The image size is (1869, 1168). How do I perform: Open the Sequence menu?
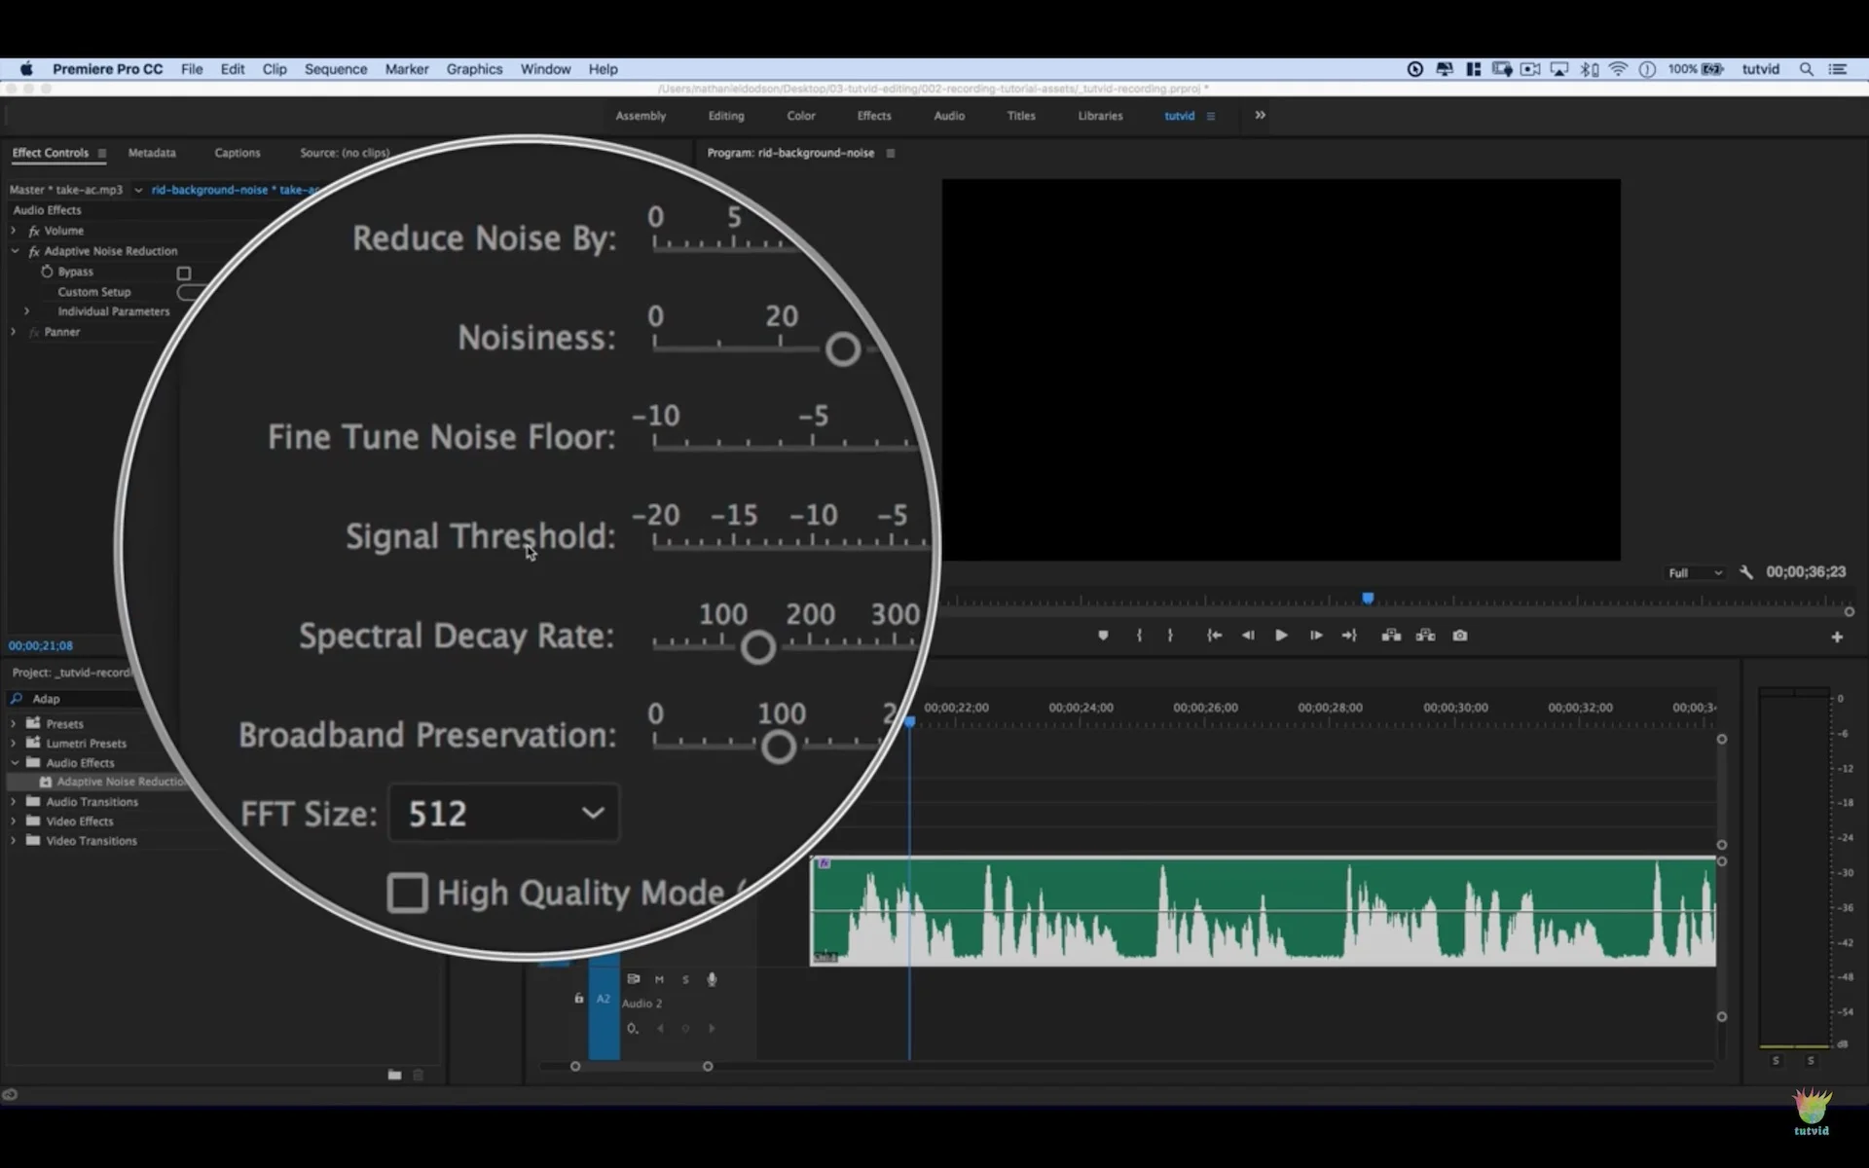(335, 69)
